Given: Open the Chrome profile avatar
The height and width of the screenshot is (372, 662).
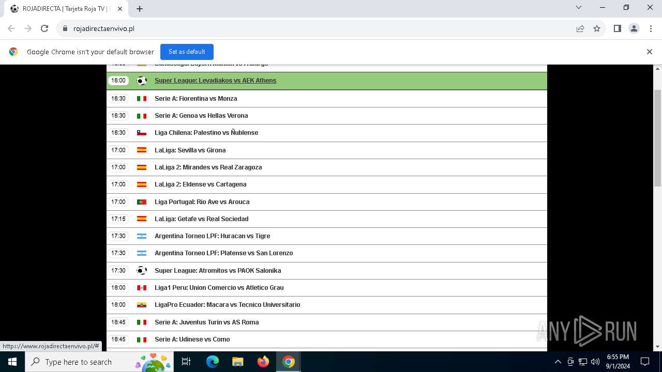Looking at the screenshot, I should [634, 28].
